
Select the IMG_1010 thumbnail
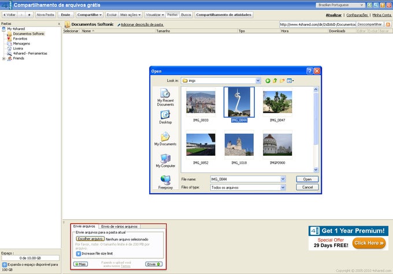239,145
